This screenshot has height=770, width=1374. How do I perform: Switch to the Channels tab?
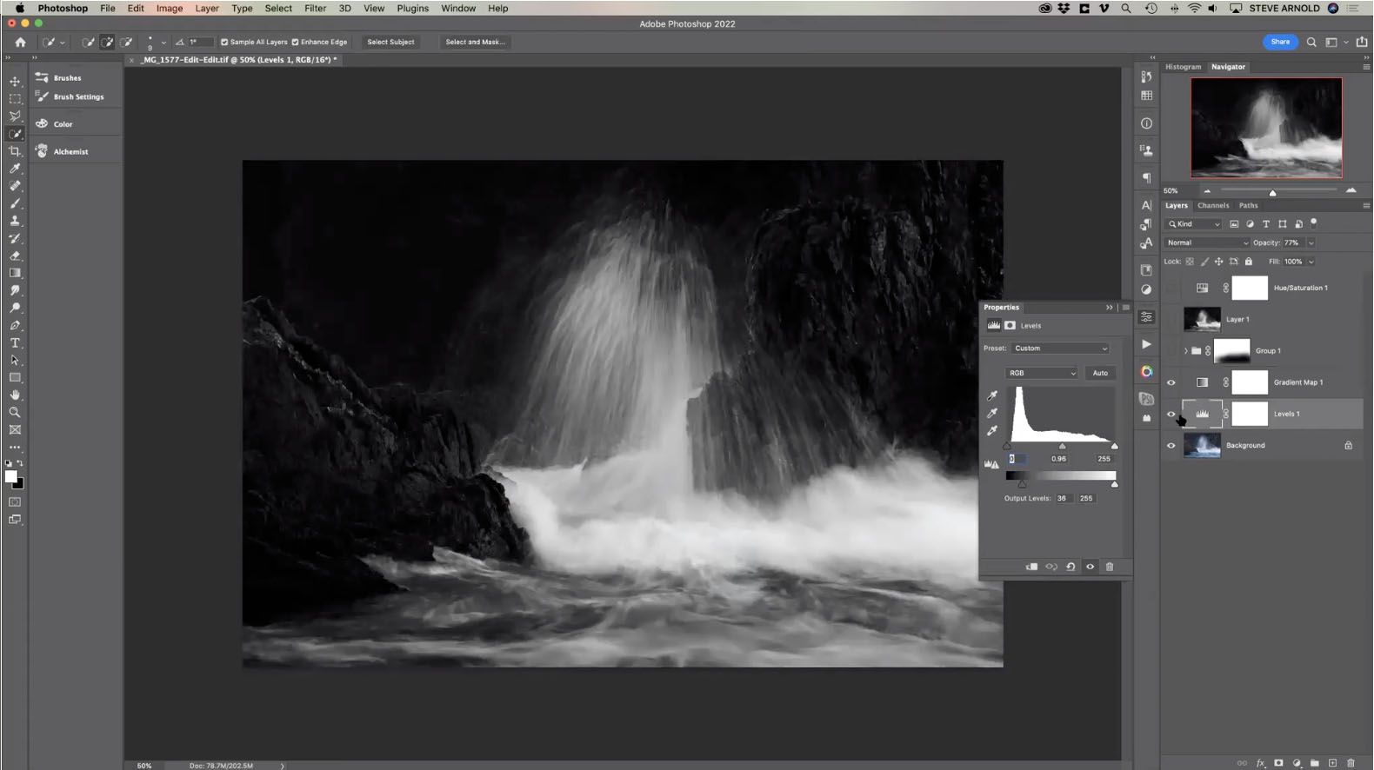coord(1212,206)
